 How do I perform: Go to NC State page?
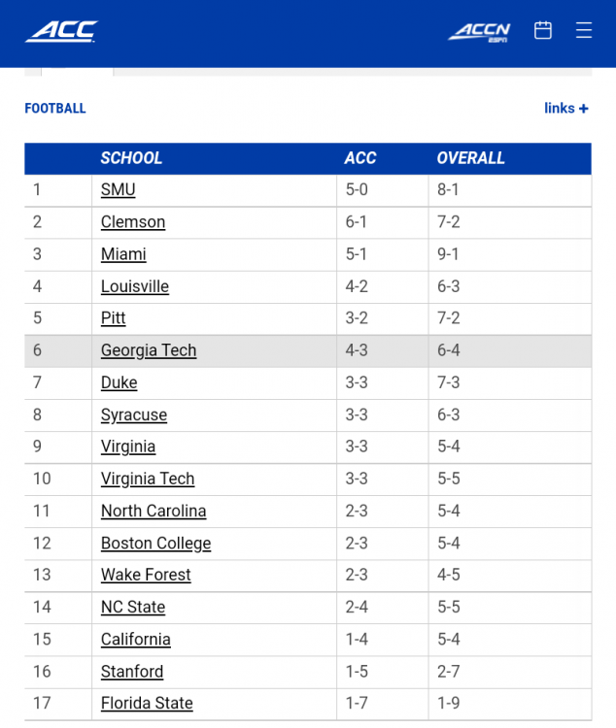click(133, 607)
